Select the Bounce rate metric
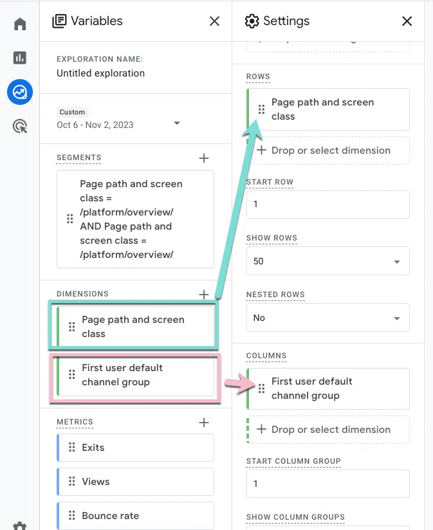The width and height of the screenshot is (433, 530). 135,516
